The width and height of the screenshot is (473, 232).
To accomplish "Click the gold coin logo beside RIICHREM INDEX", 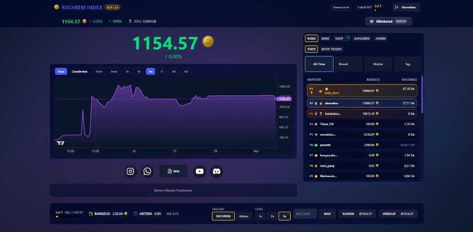I will click(56, 7).
